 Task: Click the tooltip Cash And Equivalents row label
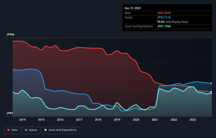pos(139,26)
